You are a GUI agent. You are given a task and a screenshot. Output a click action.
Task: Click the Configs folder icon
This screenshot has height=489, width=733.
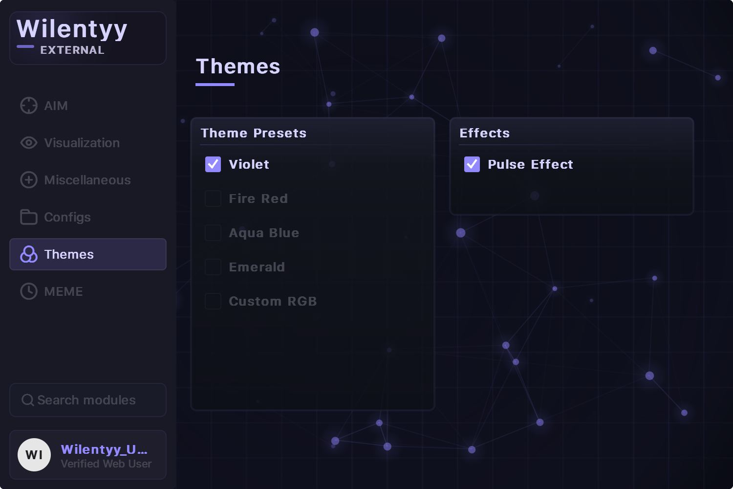pos(29,217)
